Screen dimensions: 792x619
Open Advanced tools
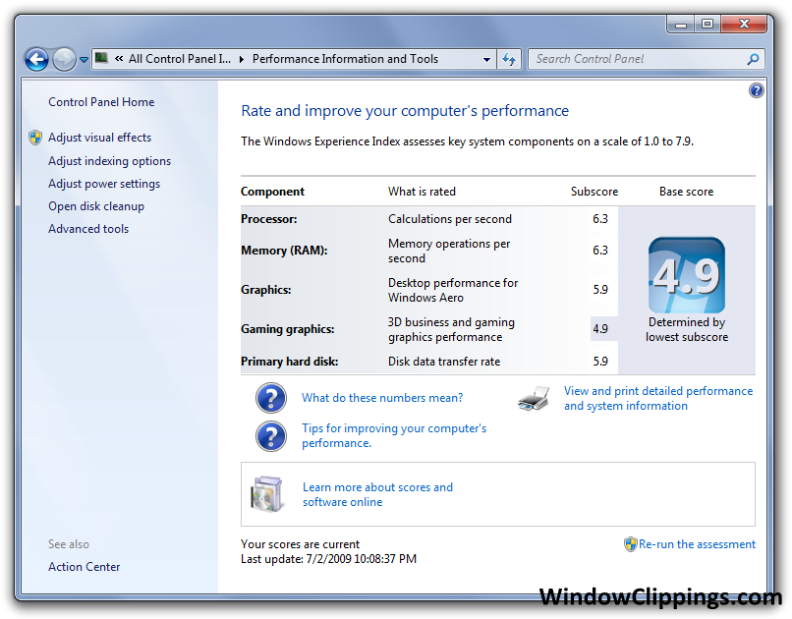pos(88,229)
